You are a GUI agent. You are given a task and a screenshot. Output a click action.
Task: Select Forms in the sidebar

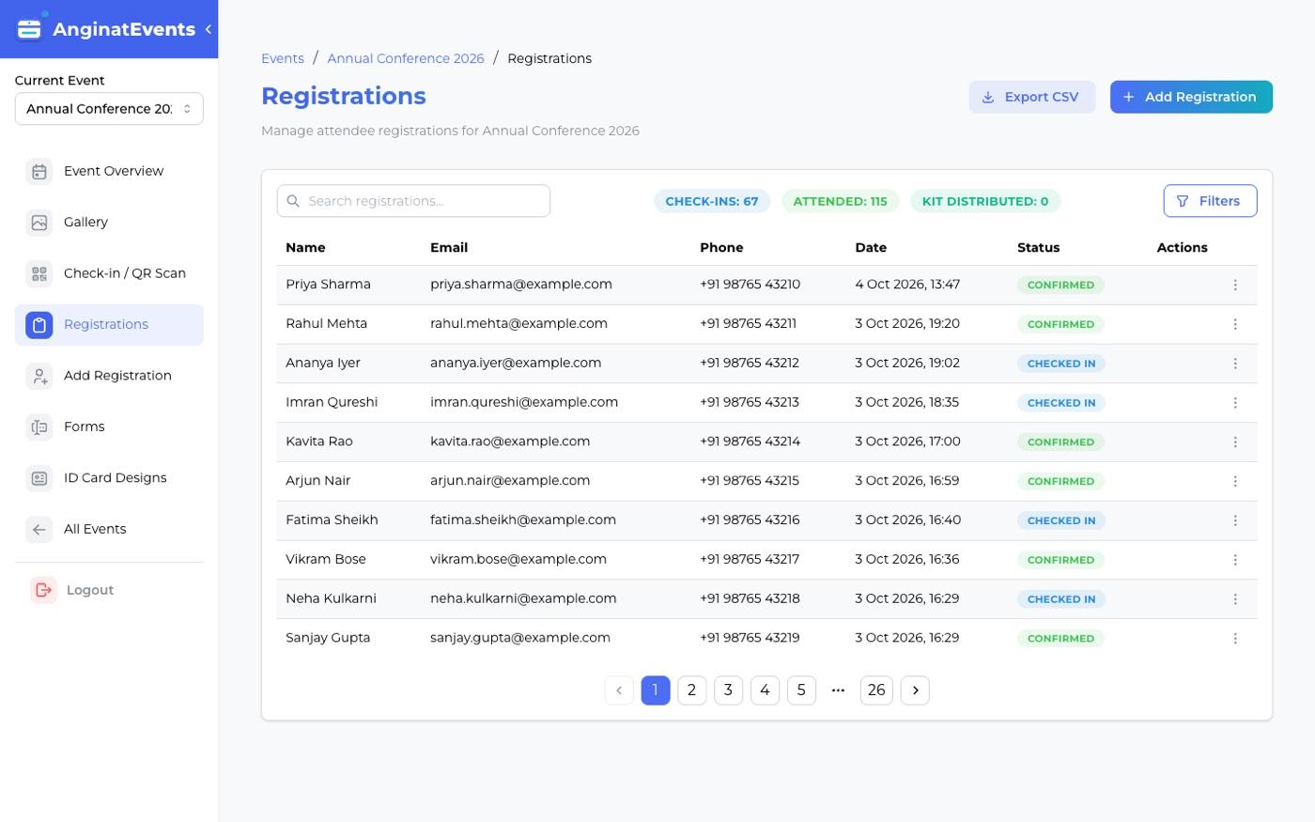pyautogui.click(x=109, y=427)
